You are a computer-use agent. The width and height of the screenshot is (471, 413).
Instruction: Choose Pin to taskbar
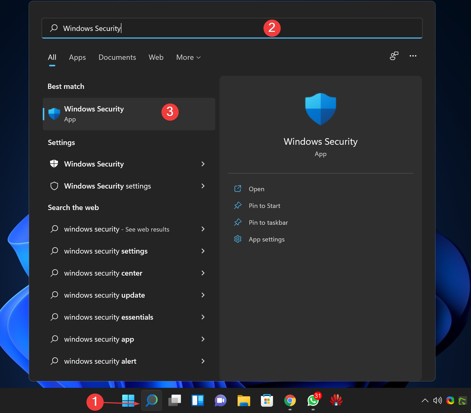click(x=268, y=222)
